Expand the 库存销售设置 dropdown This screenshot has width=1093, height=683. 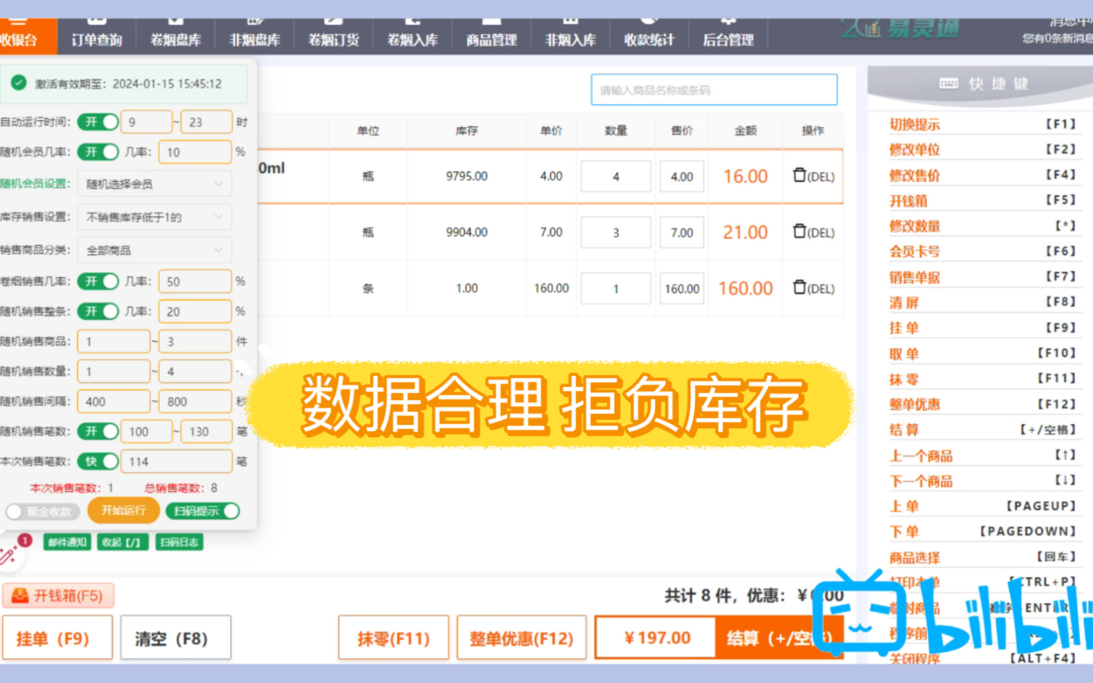pos(154,218)
